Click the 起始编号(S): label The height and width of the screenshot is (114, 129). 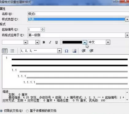pos(10,29)
